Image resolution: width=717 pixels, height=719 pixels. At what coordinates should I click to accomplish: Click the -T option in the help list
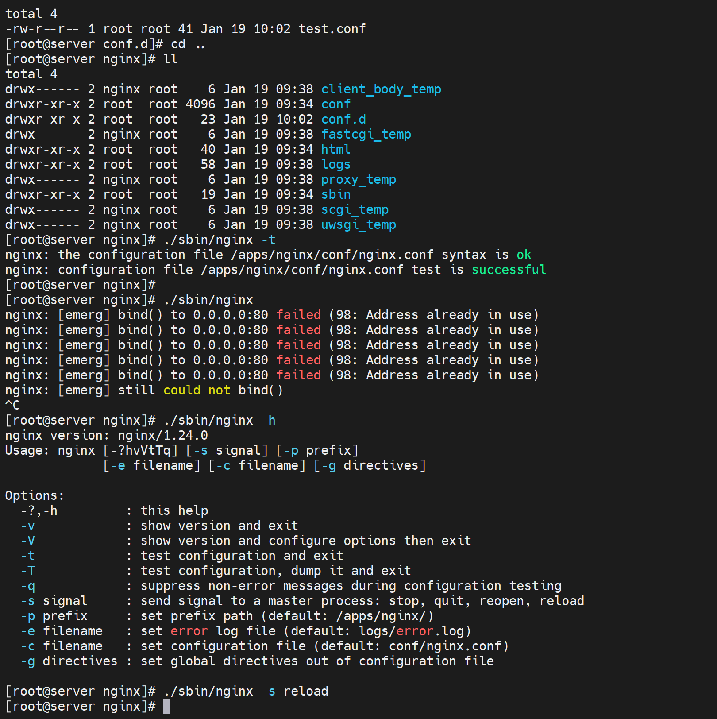pyautogui.click(x=28, y=571)
